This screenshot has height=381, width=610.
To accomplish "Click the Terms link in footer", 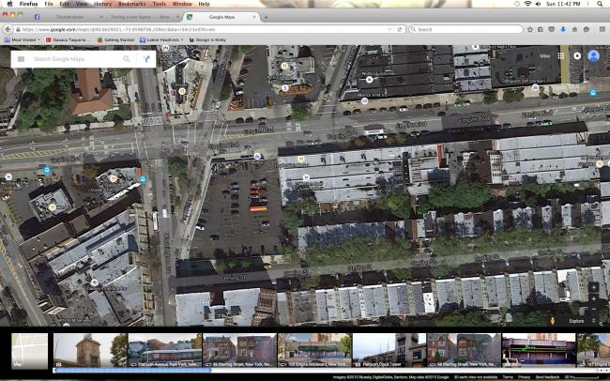I will [508, 377].
